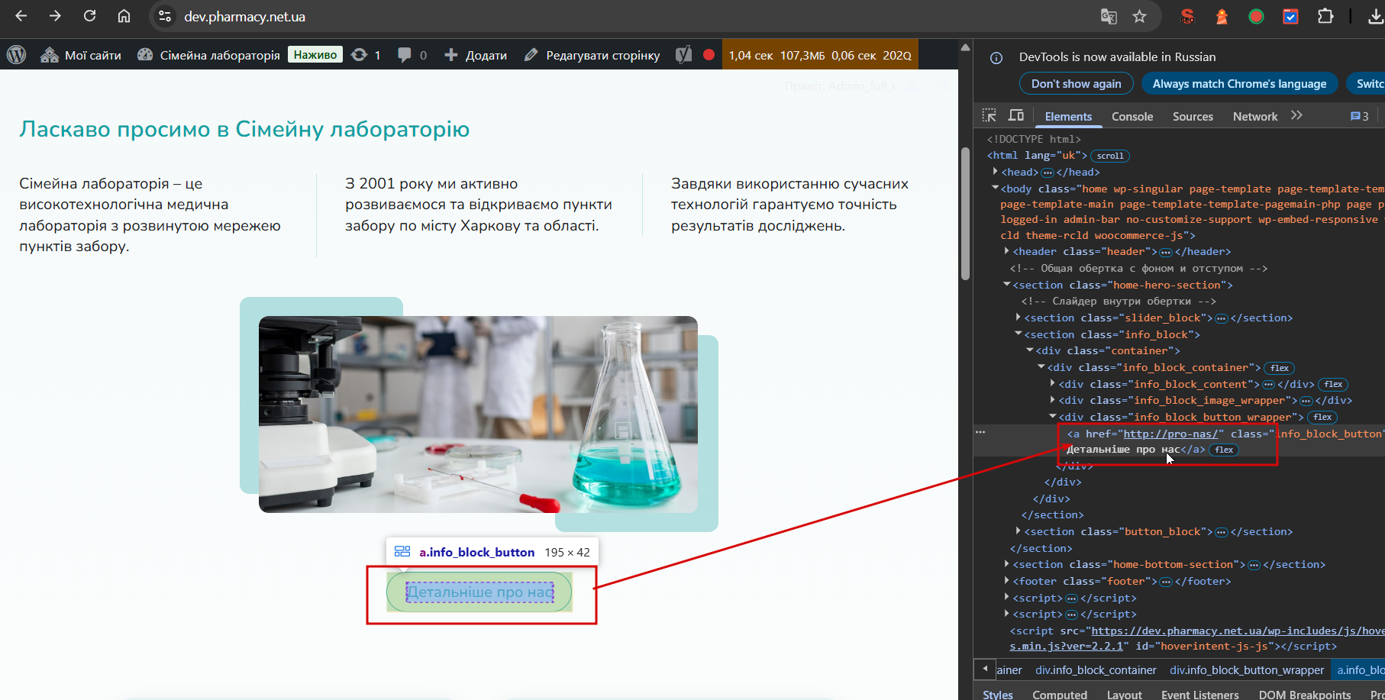
Task: Select the Layout pane tab
Action: click(x=1125, y=694)
